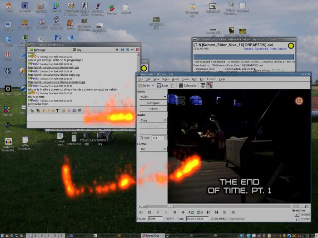
Task: Click the jog slider right of the timeline
Action: click(301, 206)
